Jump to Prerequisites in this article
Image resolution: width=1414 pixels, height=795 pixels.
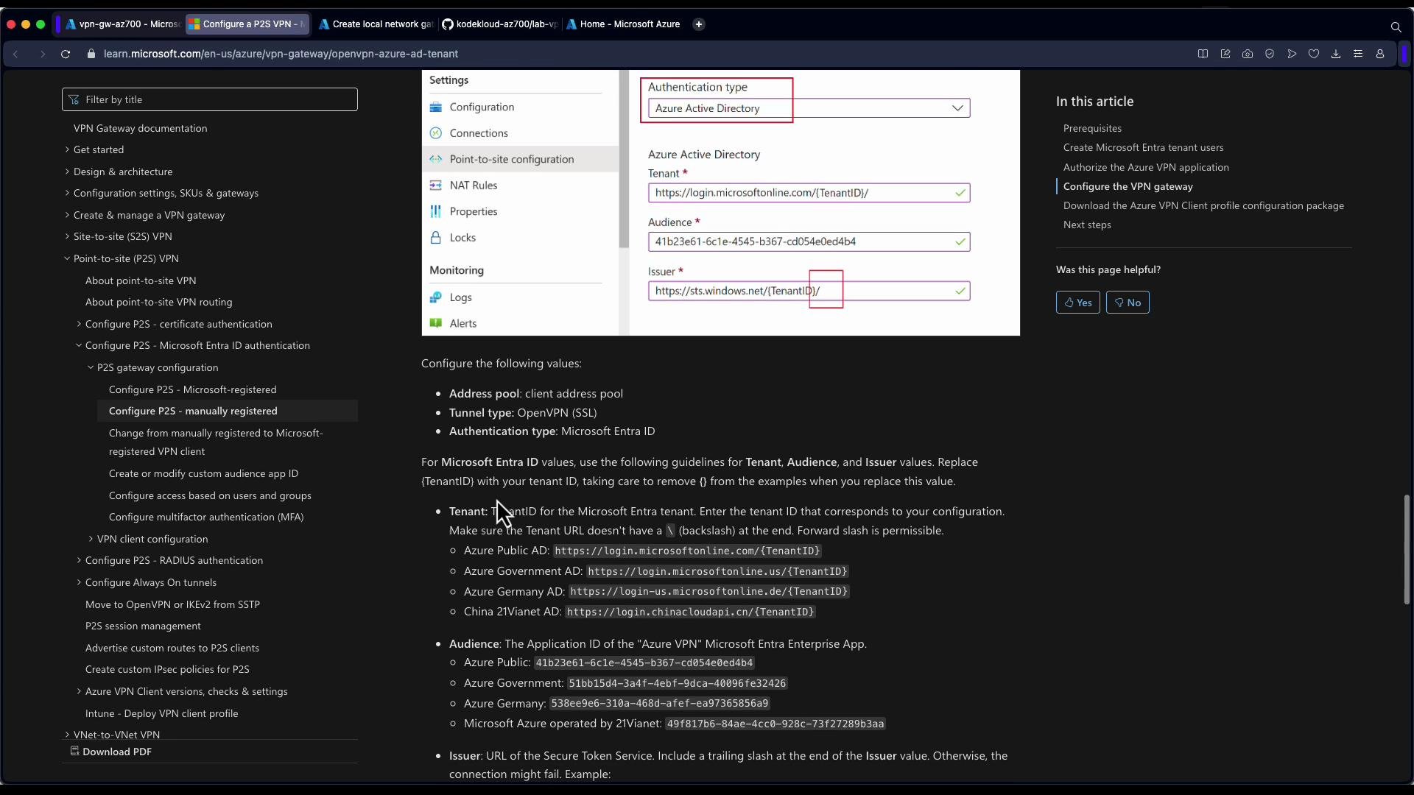coord(1092,128)
